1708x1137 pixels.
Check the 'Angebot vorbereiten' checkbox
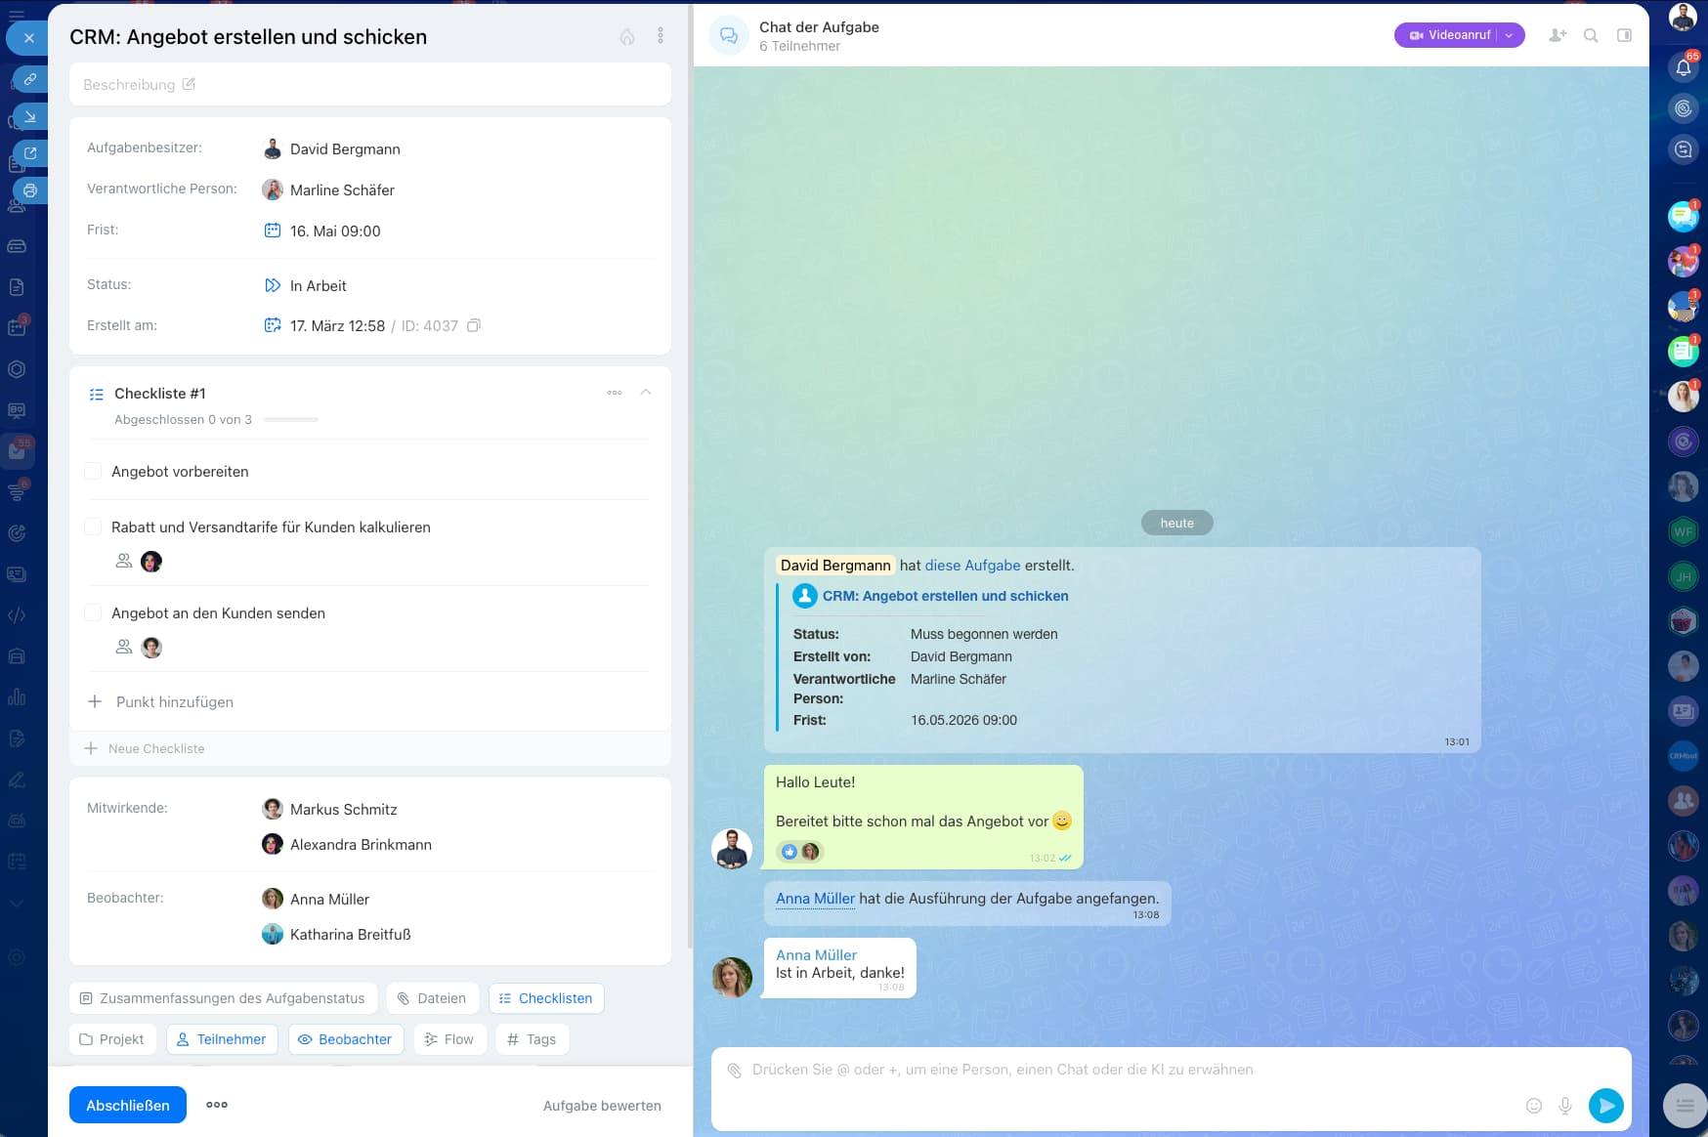(94, 472)
